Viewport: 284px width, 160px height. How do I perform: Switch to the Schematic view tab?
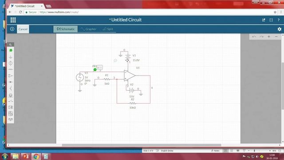pyautogui.click(x=66, y=29)
